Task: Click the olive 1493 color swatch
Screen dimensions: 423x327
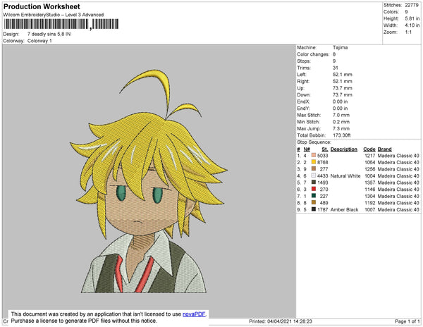Action: (x=314, y=183)
